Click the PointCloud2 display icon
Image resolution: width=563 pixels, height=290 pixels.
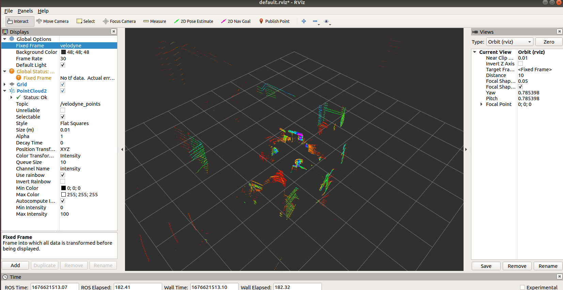(12, 91)
